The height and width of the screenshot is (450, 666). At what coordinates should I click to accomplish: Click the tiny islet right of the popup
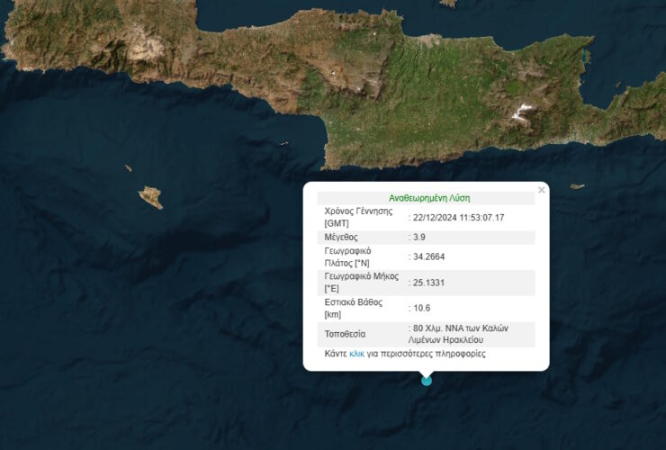[577, 186]
